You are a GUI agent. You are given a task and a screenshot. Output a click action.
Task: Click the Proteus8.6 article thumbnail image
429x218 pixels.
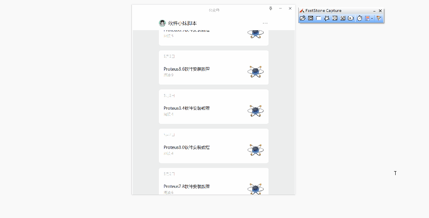click(255, 71)
